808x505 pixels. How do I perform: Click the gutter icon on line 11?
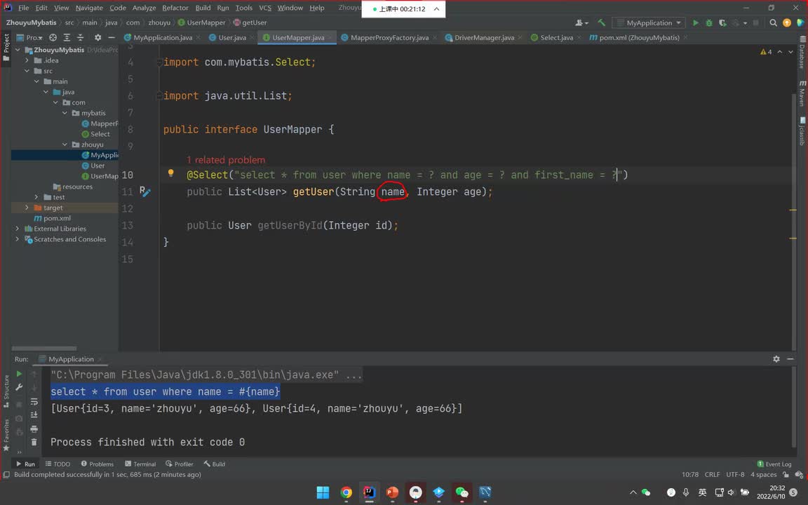tap(144, 191)
